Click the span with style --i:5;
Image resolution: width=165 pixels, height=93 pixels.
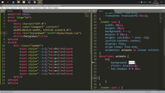tap(46, 61)
